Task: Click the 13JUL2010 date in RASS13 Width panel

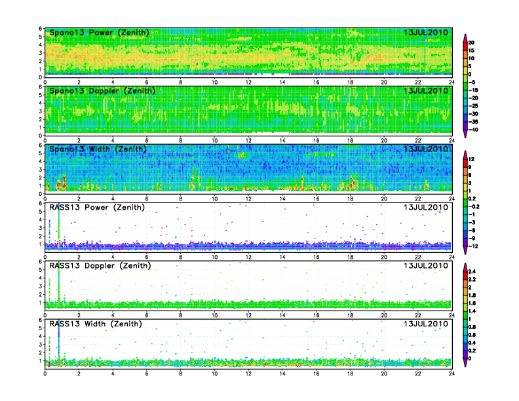Action: 426,324
